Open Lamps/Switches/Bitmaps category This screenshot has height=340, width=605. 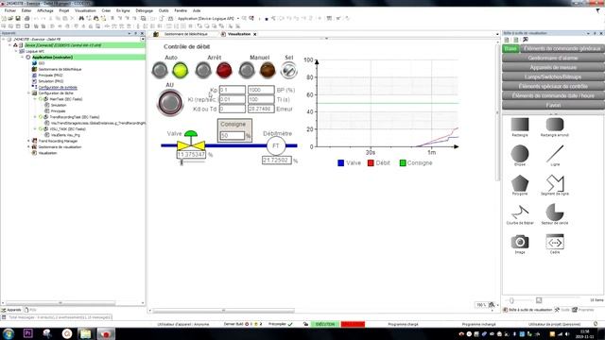553,76
